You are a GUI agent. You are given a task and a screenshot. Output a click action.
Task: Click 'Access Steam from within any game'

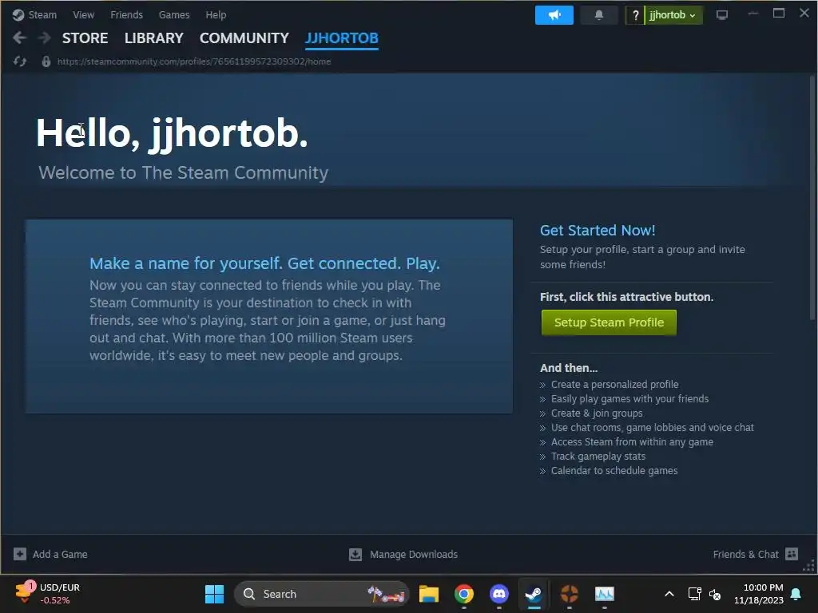click(632, 441)
